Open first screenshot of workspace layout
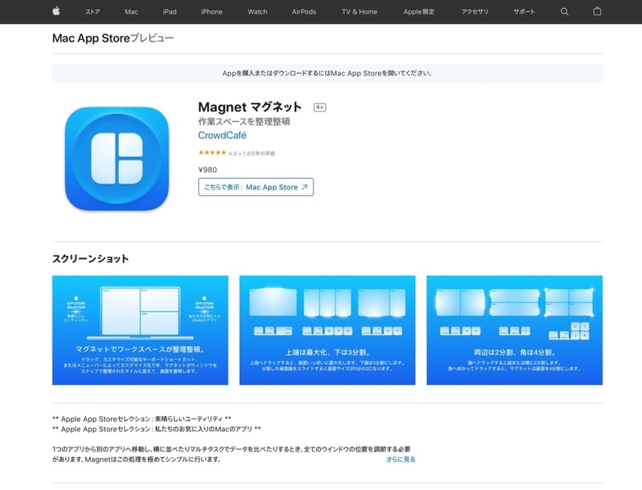The image size is (642, 490). tap(140, 330)
